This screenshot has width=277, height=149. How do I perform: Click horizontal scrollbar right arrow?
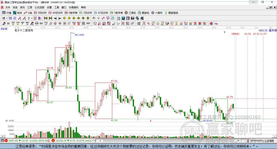pyautogui.click(x=238, y=141)
